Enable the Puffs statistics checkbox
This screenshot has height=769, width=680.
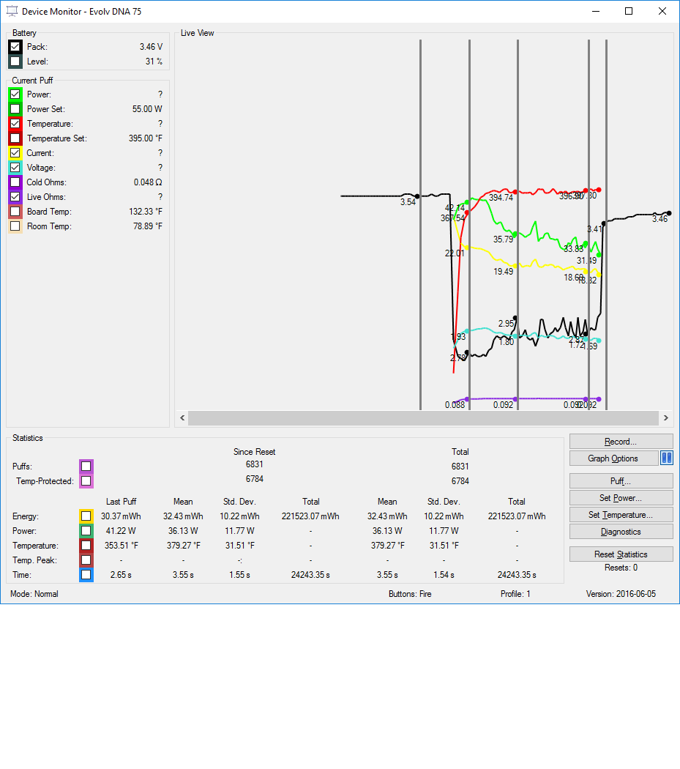tap(86, 467)
